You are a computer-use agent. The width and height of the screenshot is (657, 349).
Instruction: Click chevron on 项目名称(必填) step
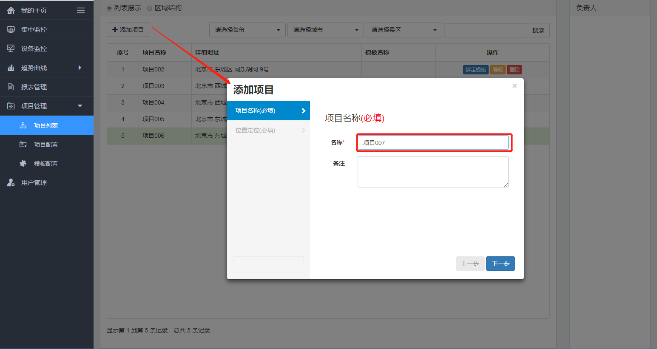pyautogui.click(x=304, y=111)
